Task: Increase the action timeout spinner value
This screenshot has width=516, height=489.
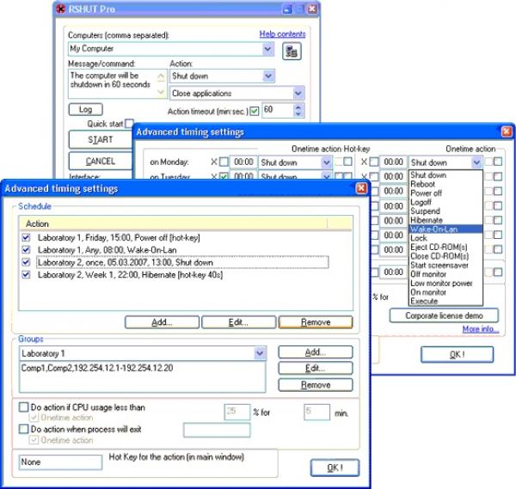Action: 298,107
